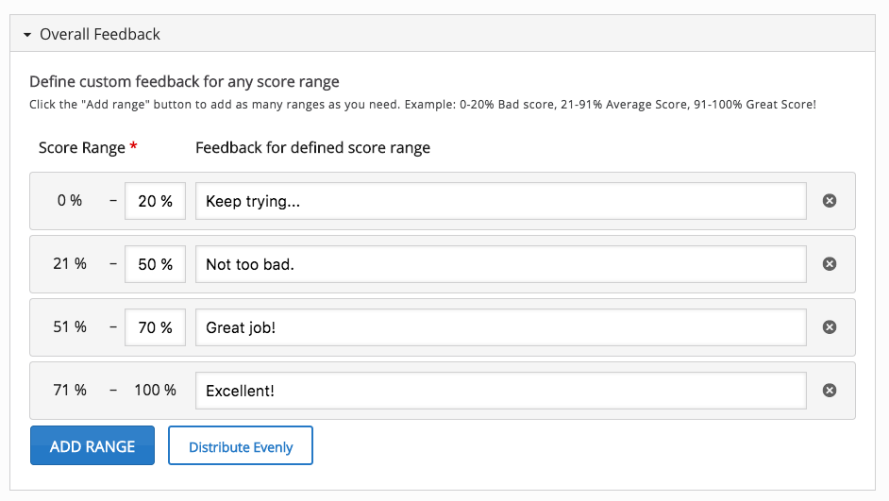Collapse the Overall Feedback section
Screen dimensions: 889x501
pyautogui.click(x=27, y=35)
